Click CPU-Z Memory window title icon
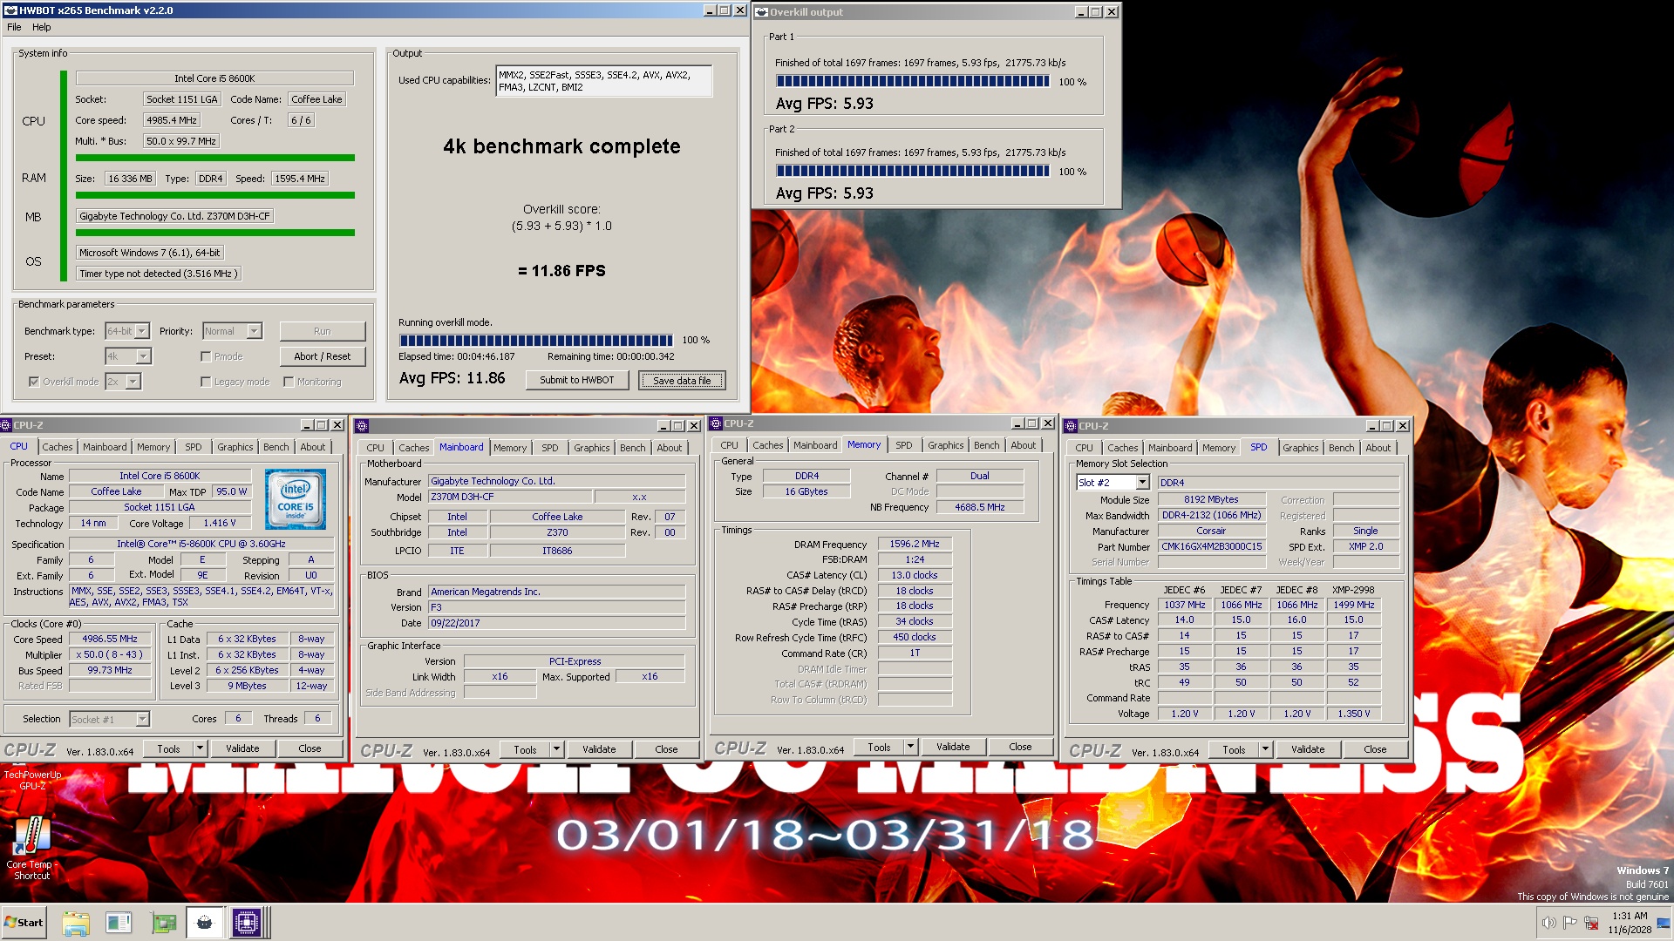Viewport: 1674px width, 941px height. click(x=716, y=423)
